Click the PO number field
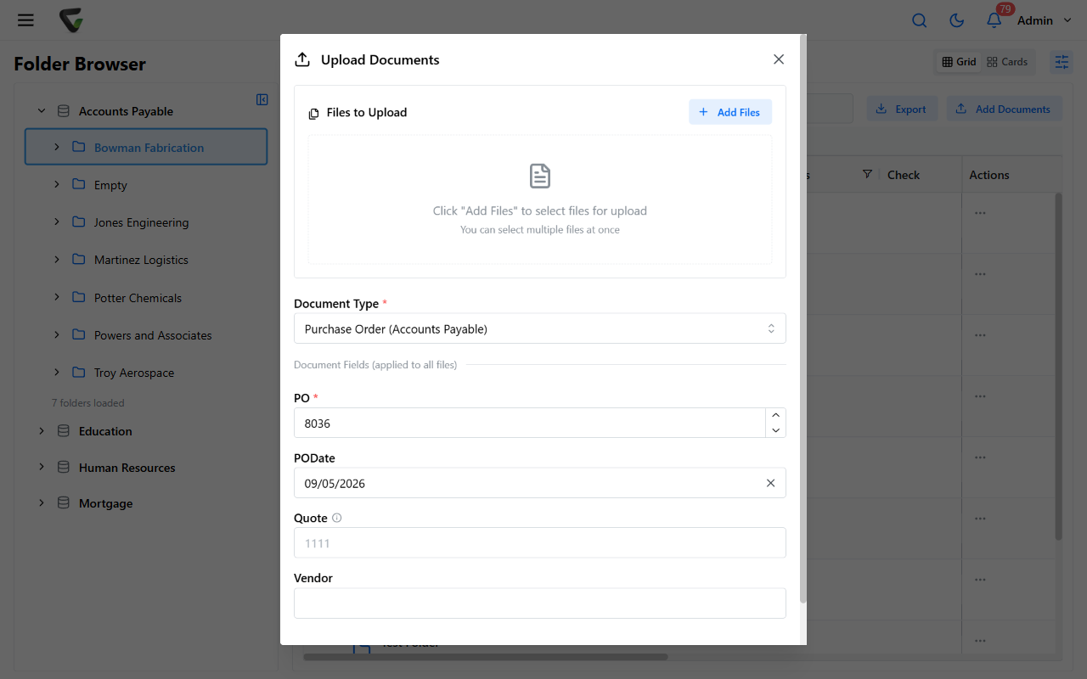This screenshot has height=679, width=1087. 530,423
